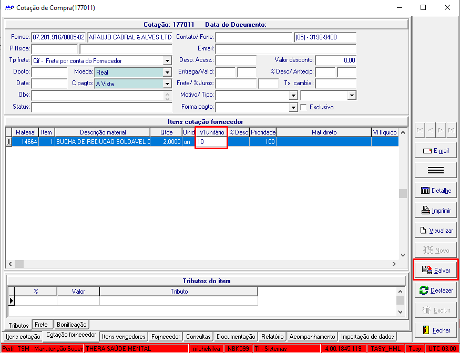Click the Tx. cambial input field
The image size is (460, 353).
(x=335, y=84)
